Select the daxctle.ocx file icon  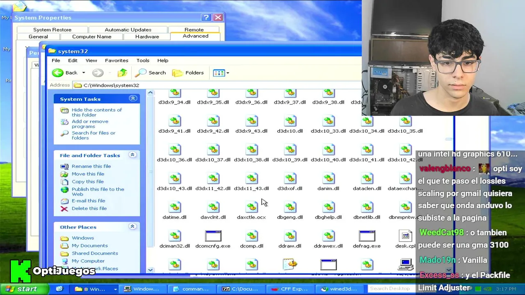click(252, 207)
